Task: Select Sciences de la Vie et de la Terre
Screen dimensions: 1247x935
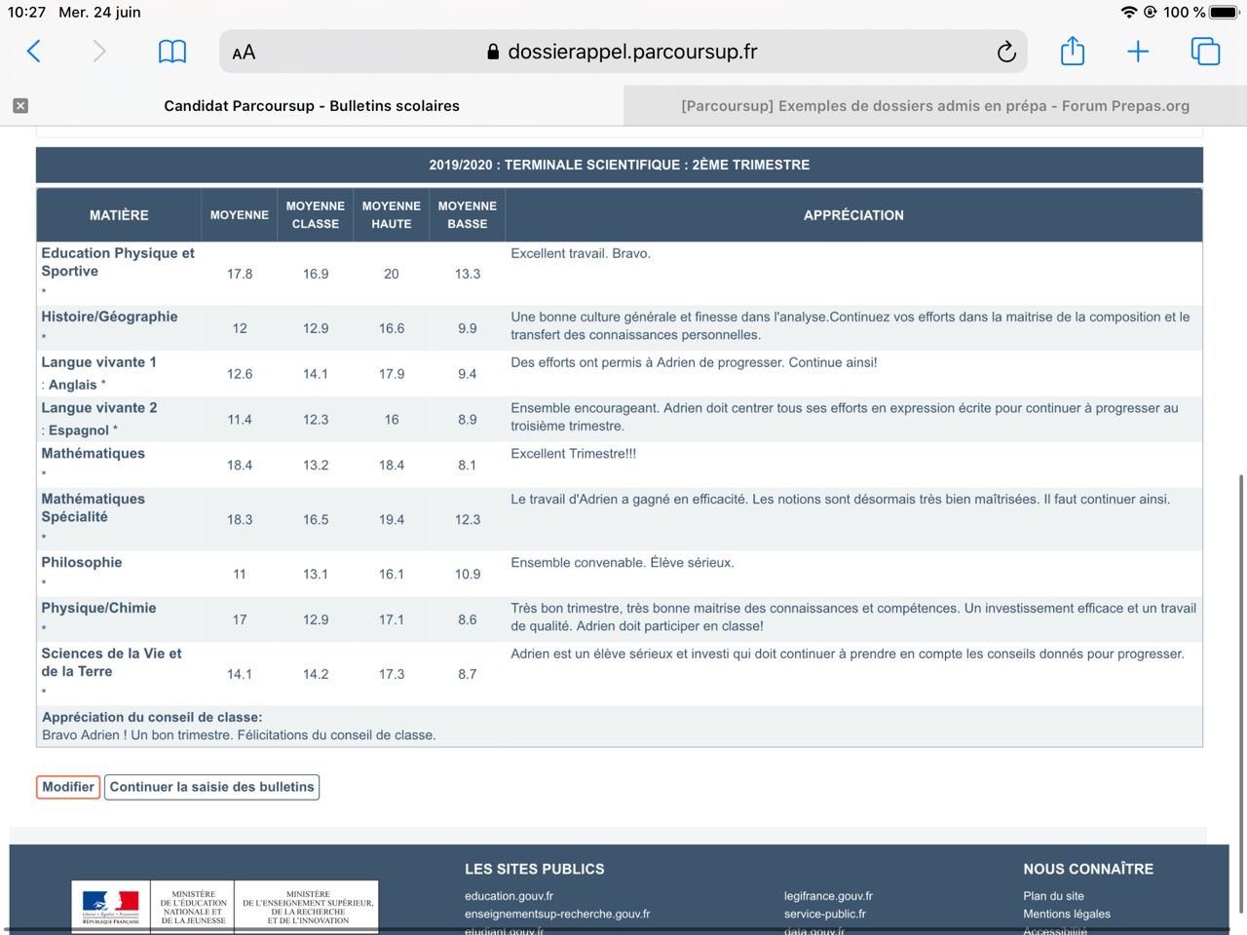Action: 111,662
